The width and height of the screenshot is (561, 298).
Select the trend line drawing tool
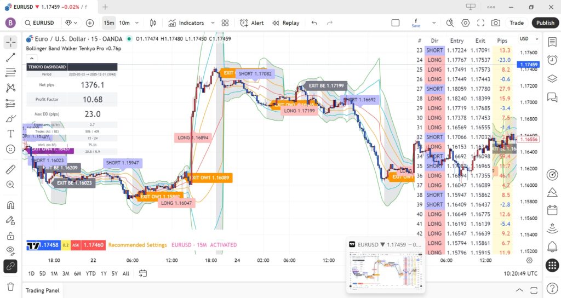(10, 58)
